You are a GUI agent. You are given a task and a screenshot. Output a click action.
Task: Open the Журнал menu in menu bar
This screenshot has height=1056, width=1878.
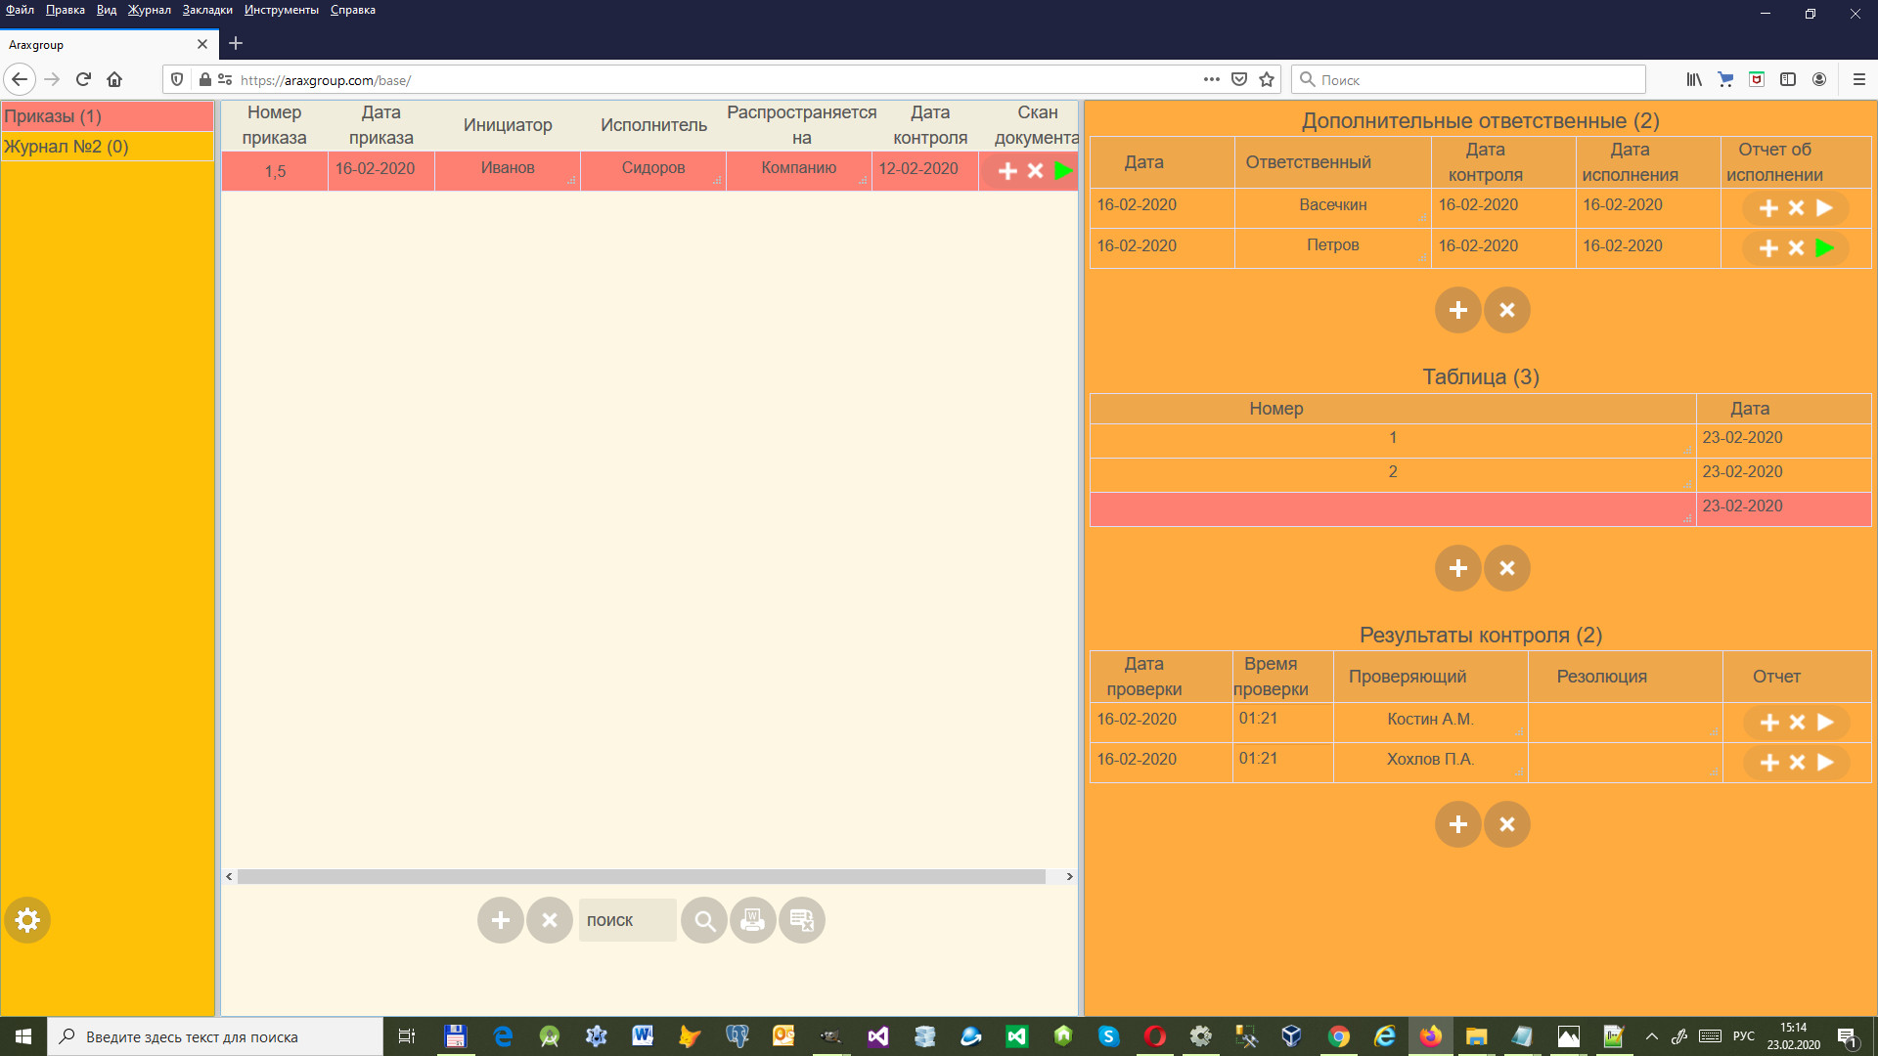coord(149,10)
